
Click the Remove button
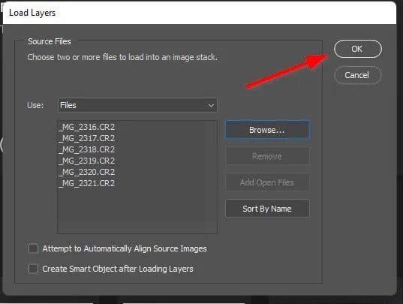click(x=267, y=156)
